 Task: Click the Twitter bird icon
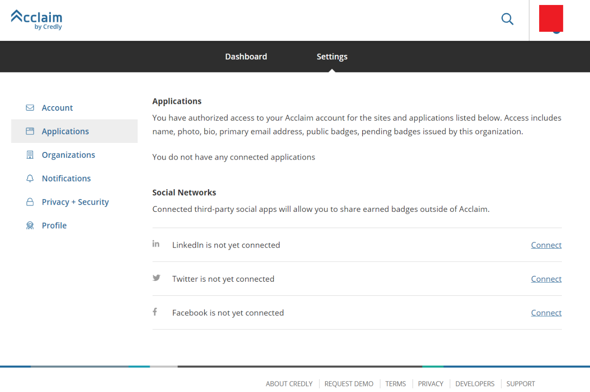click(156, 278)
